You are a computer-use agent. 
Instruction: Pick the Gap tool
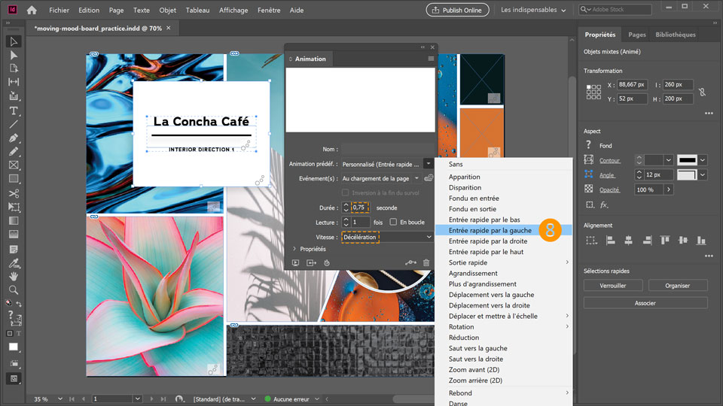14,82
